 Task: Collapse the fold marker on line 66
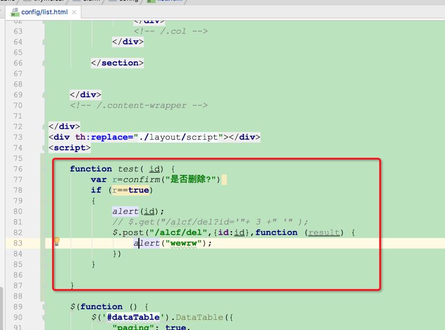pyautogui.click(x=43, y=63)
